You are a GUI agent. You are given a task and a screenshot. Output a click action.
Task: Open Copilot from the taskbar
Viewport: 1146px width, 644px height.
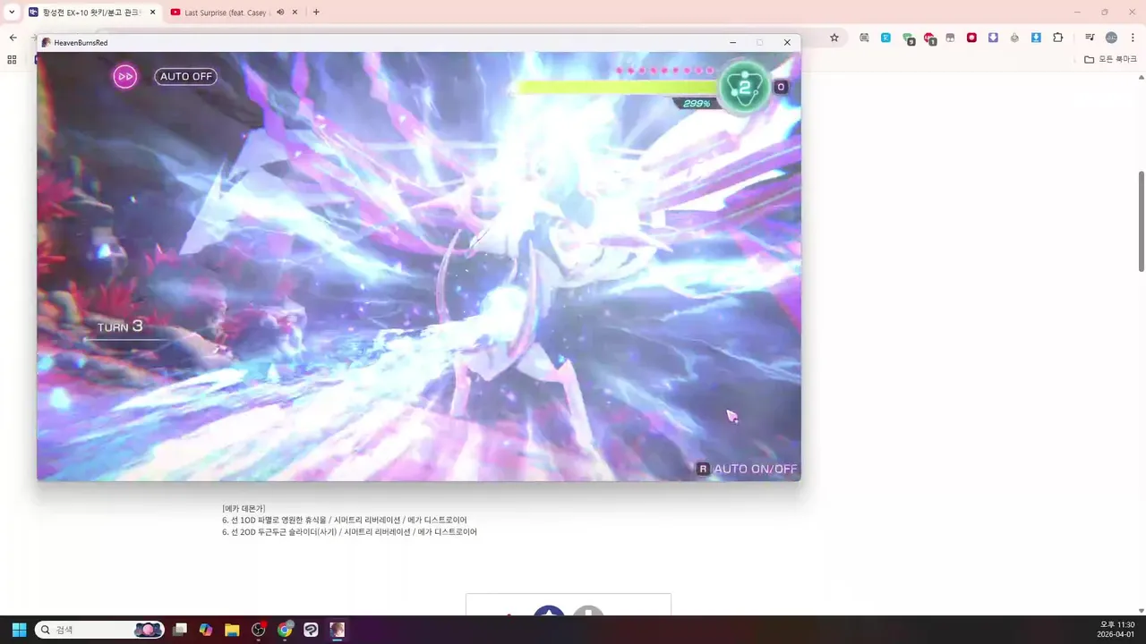pyautogui.click(x=206, y=630)
